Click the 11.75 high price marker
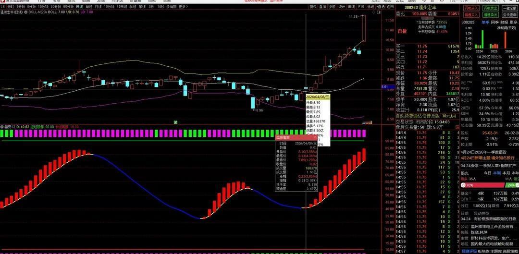Image resolution: width=519 pixels, height=254 pixels. 353,16
